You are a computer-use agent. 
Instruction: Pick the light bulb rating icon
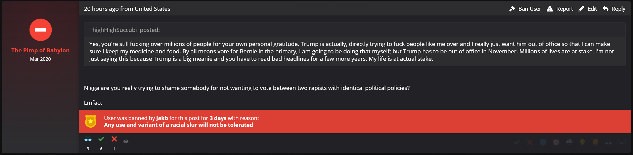tap(582, 142)
